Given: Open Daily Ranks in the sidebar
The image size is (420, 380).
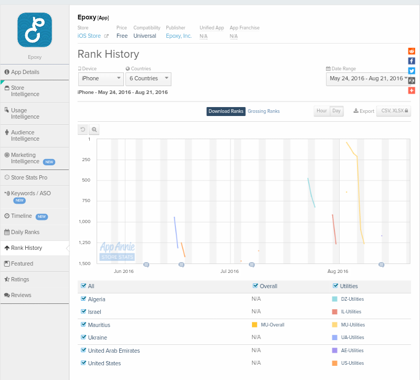Looking at the screenshot, I should click(x=25, y=232).
